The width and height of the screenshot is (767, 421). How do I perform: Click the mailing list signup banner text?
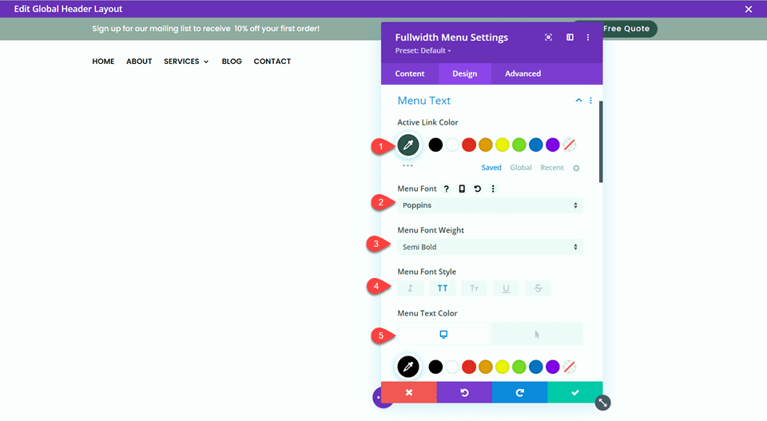point(205,29)
